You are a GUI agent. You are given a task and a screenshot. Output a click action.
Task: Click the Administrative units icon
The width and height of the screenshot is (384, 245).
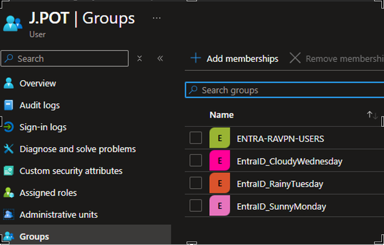(x=9, y=215)
